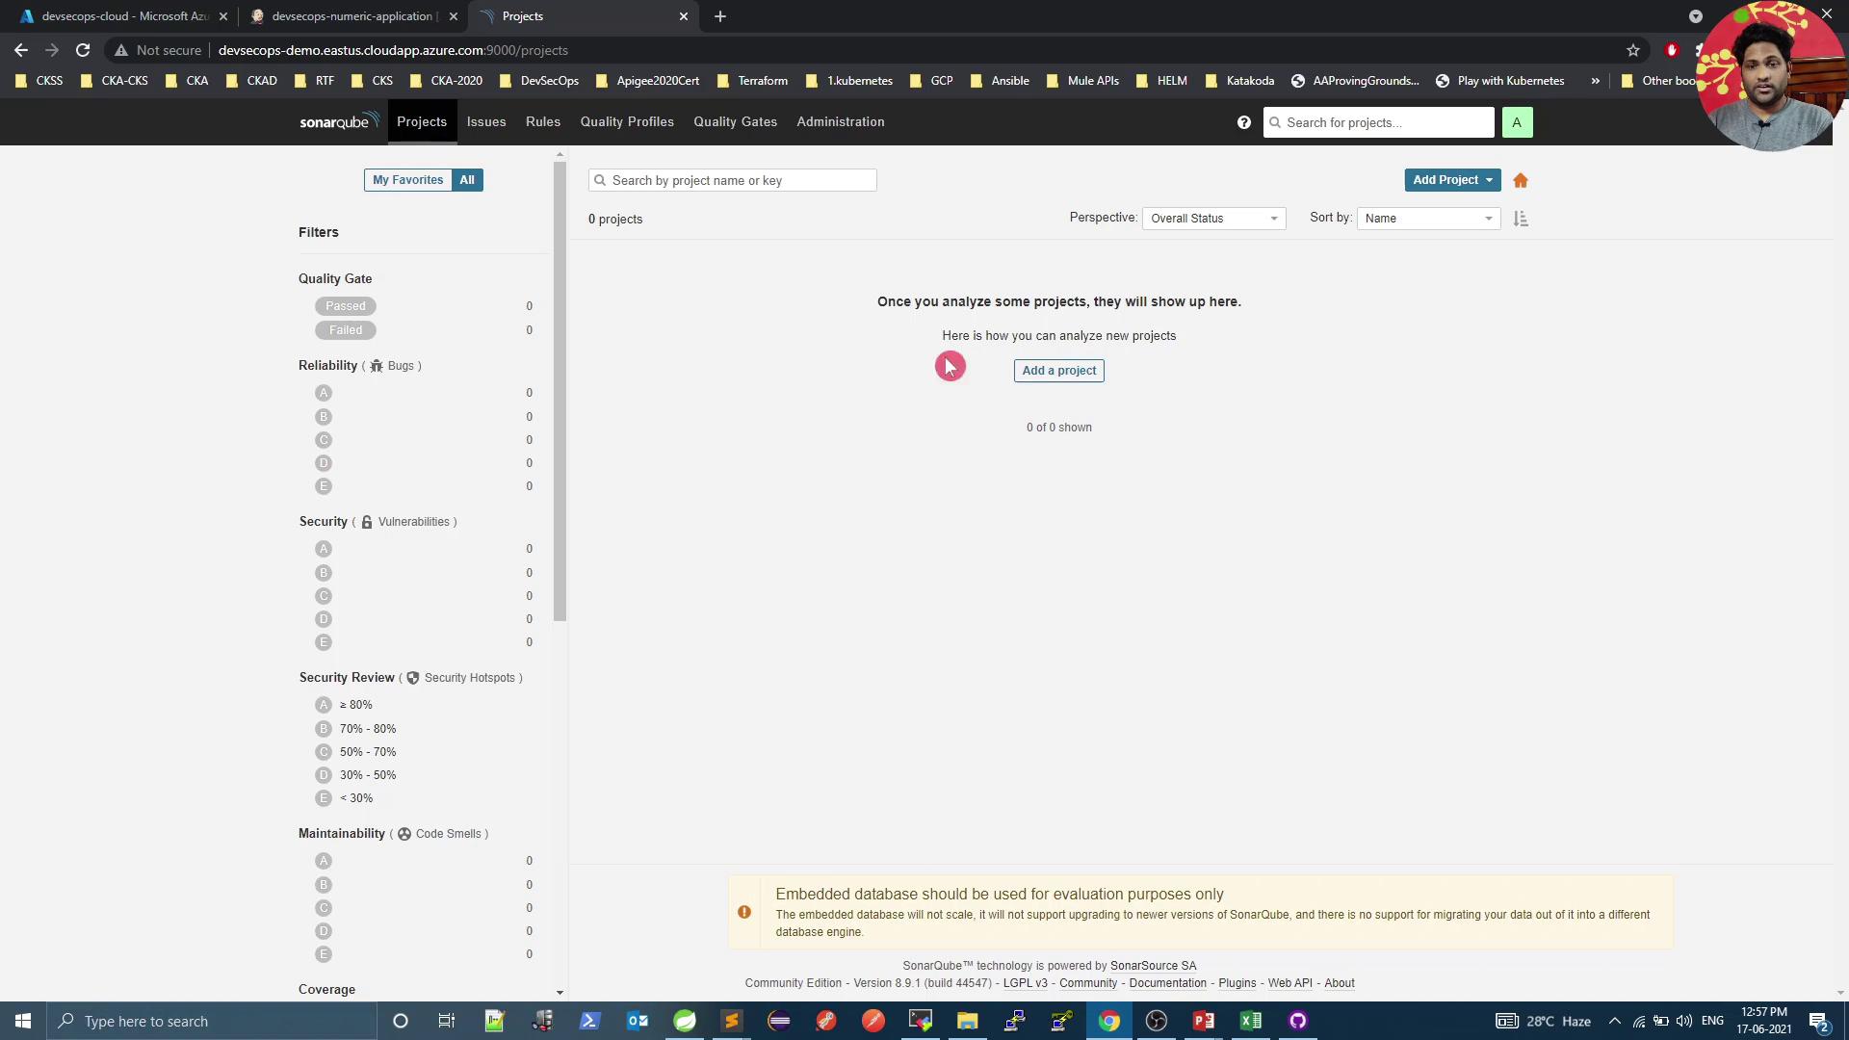1849x1040 pixels.
Task: Open Excel from the taskbar
Action: [x=1251, y=1021]
